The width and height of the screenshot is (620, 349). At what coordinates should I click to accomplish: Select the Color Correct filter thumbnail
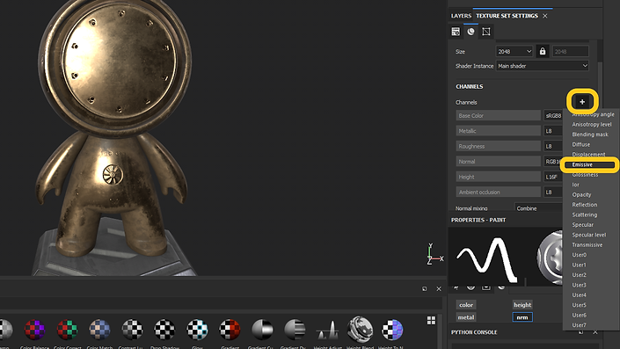point(67,330)
